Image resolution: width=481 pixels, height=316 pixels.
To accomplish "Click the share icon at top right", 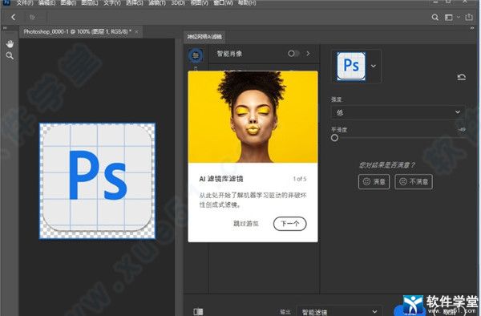I will point(469,17).
